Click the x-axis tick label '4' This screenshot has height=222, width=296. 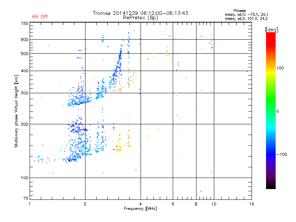[x=141, y=204]
